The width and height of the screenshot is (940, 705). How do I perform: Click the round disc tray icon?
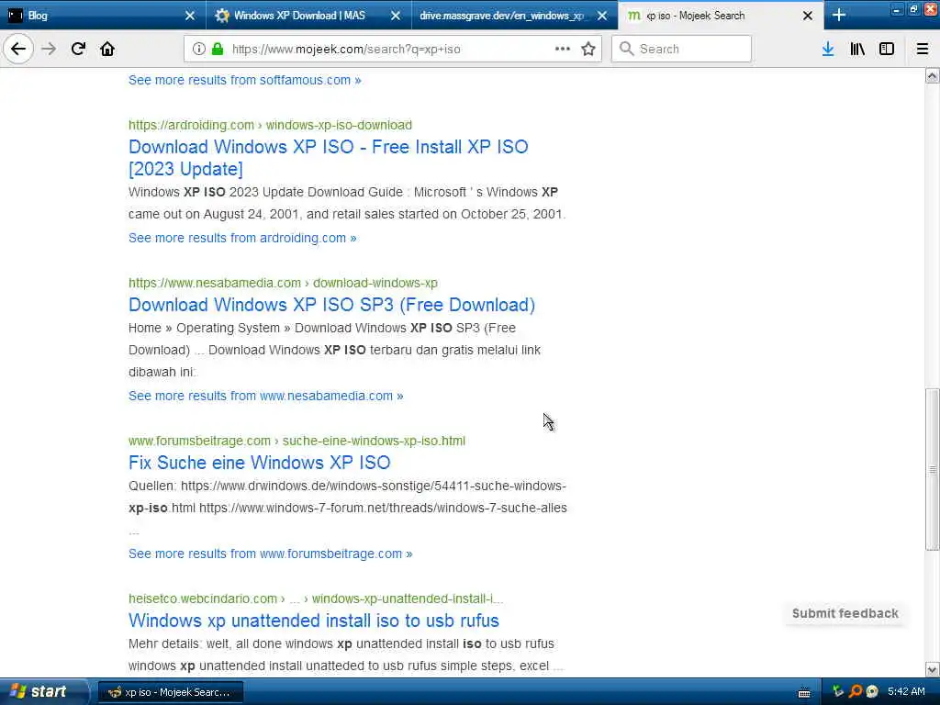pos(872,691)
